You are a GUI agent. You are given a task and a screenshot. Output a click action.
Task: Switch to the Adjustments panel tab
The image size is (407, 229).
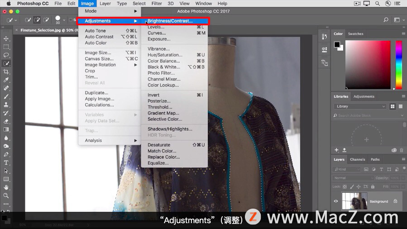point(364,96)
